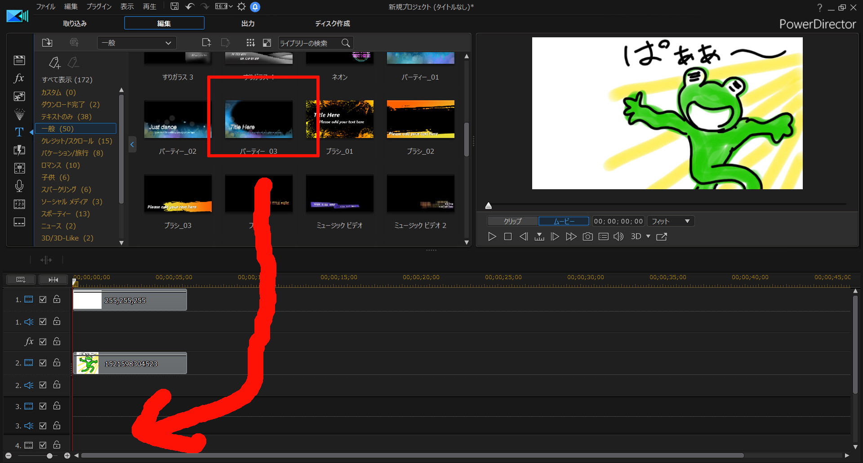Open the 3D mode dropdown arrow

tap(648, 236)
